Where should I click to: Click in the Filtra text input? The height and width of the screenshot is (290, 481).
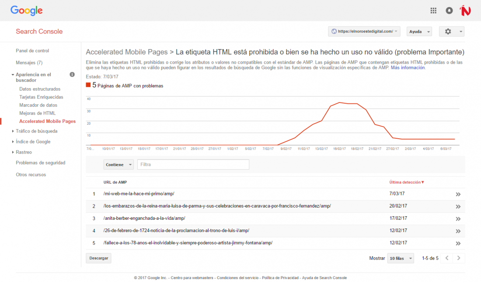tap(193, 164)
